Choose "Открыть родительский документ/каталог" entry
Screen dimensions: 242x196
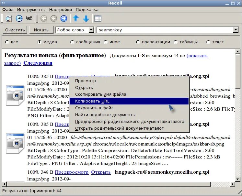tap(129, 128)
